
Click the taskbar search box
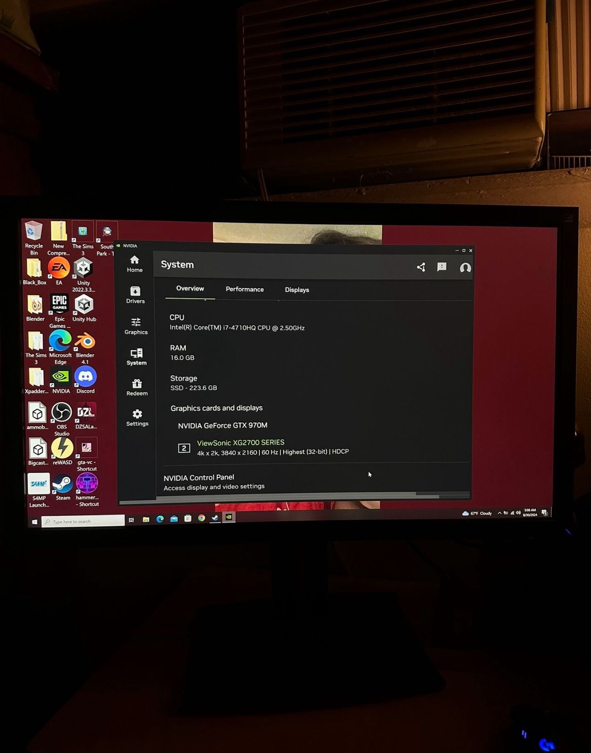coord(83,521)
